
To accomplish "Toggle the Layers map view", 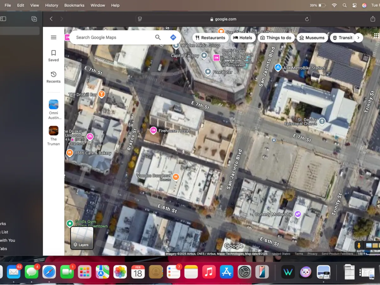I will click(82, 238).
